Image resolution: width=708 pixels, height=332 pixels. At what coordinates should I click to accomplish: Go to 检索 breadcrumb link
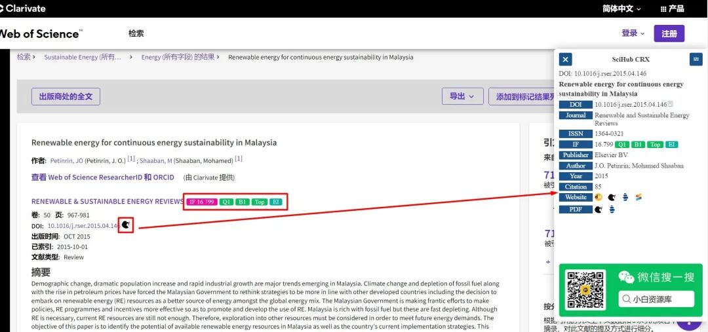coord(24,57)
